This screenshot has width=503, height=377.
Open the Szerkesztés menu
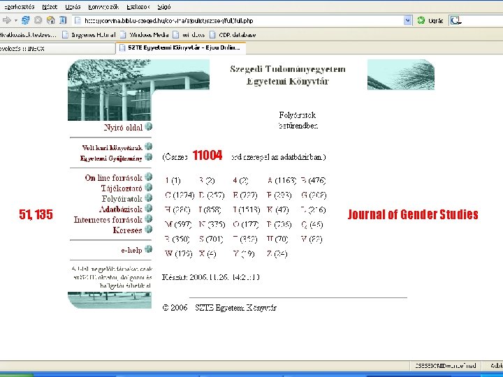click(19, 7)
